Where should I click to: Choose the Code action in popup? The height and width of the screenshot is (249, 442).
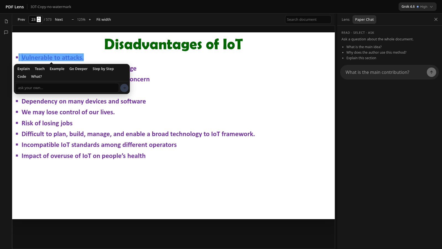tap(22, 77)
